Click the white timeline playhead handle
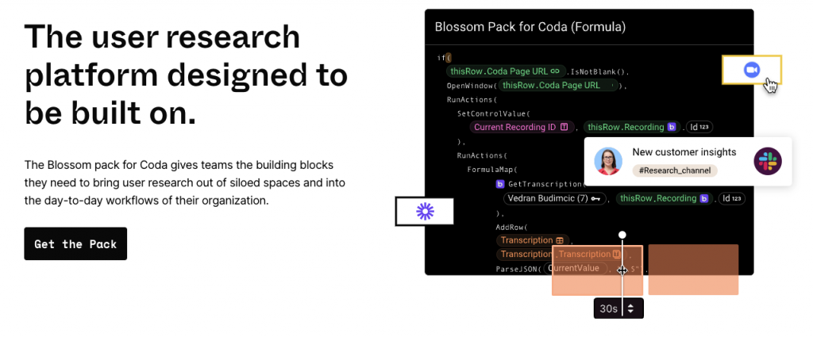This screenshot has width=813, height=337. click(622, 235)
